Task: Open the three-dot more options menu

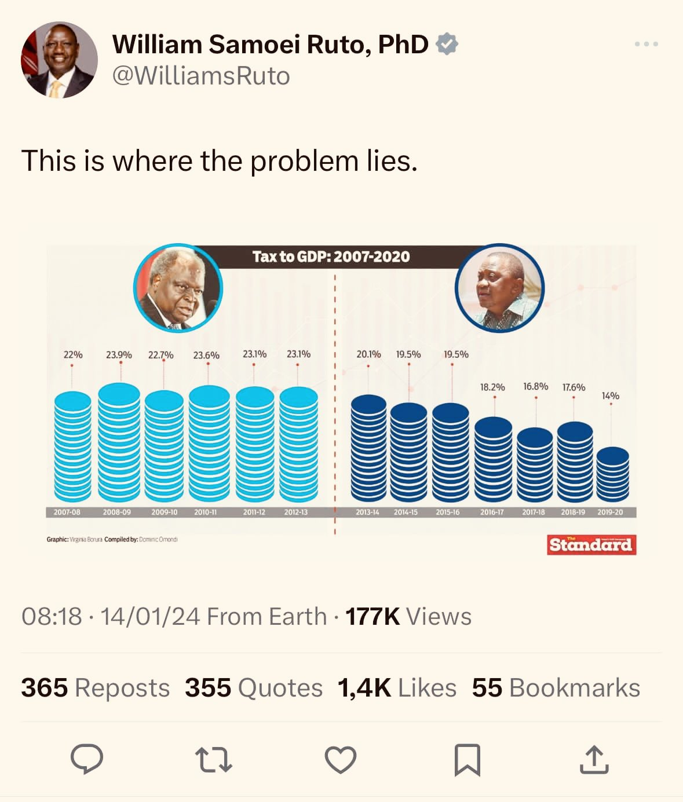Action: point(647,44)
